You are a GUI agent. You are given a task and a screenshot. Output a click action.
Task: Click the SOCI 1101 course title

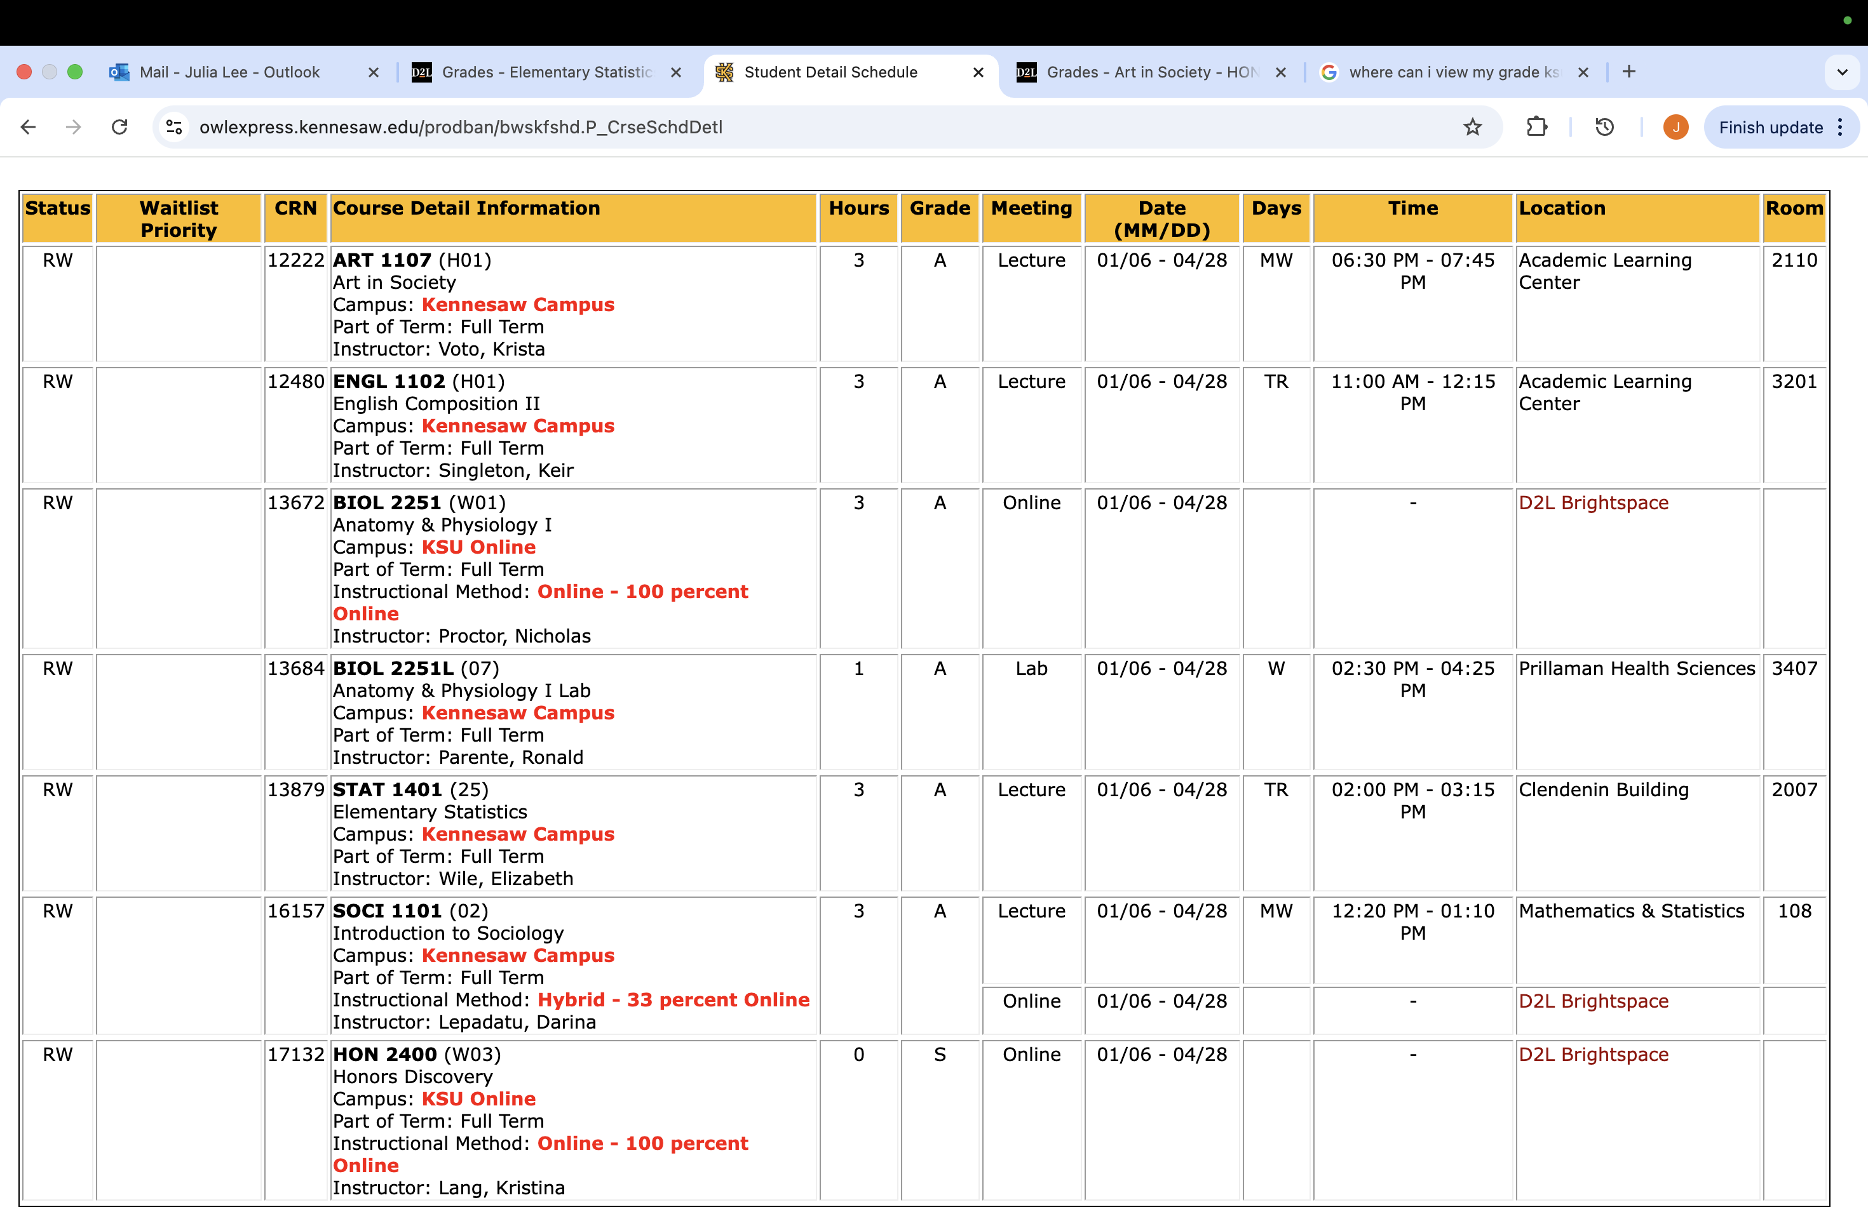[x=387, y=910]
